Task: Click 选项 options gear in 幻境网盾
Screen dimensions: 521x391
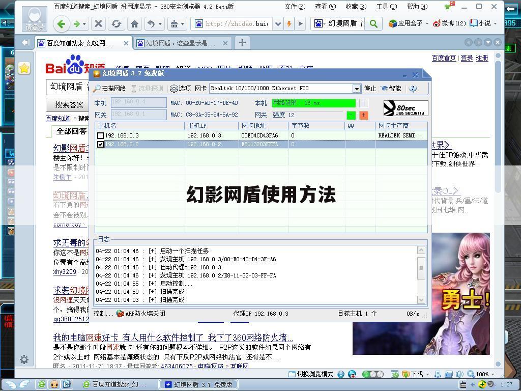Action: (181, 89)
